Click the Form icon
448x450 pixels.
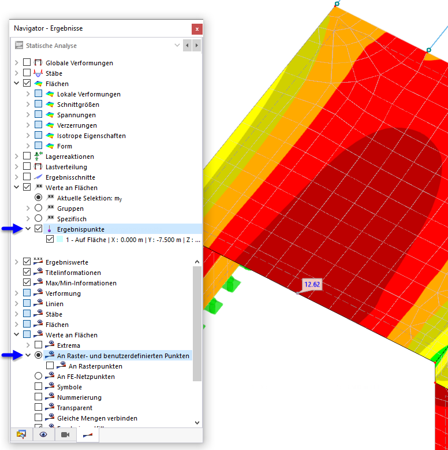click(x=50, y=146)
